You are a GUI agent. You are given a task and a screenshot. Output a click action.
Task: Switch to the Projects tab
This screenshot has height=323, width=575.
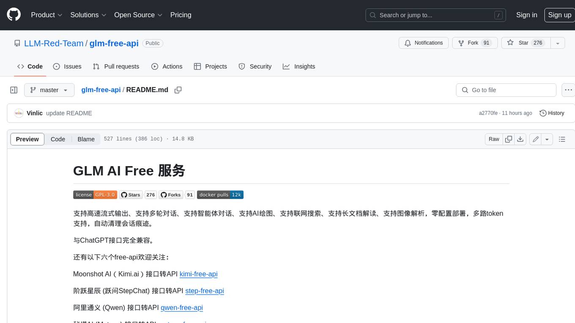(x=211, y=66)
